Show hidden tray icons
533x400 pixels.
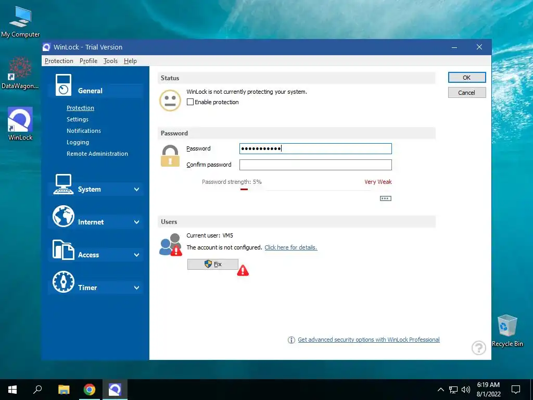pyautogui.click(x=440, y=390)
